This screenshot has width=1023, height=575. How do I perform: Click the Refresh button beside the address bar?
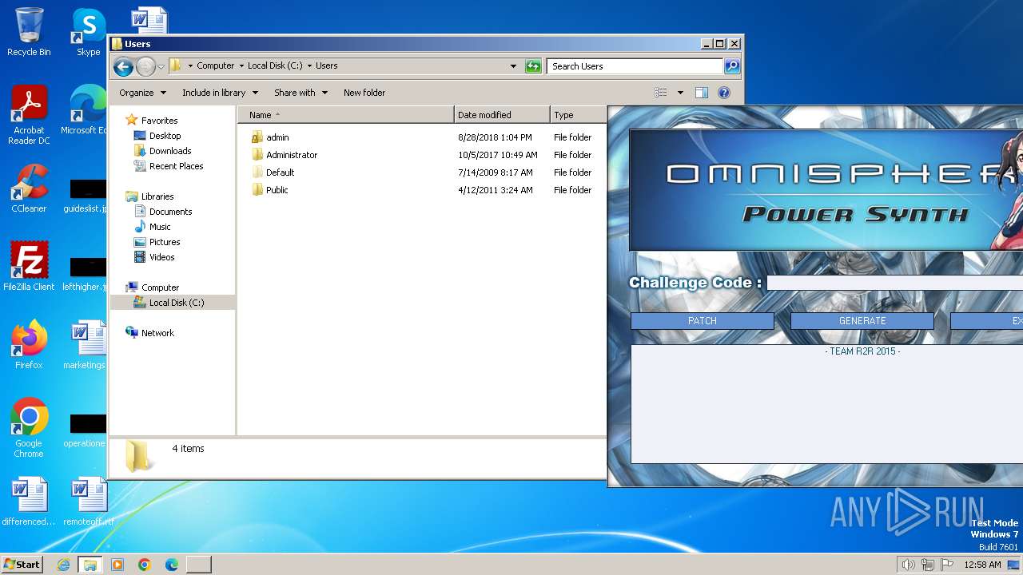533,66
